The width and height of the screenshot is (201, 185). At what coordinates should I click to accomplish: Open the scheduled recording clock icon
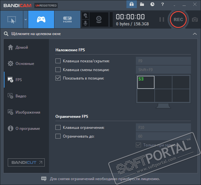click(x=152, y=4)
